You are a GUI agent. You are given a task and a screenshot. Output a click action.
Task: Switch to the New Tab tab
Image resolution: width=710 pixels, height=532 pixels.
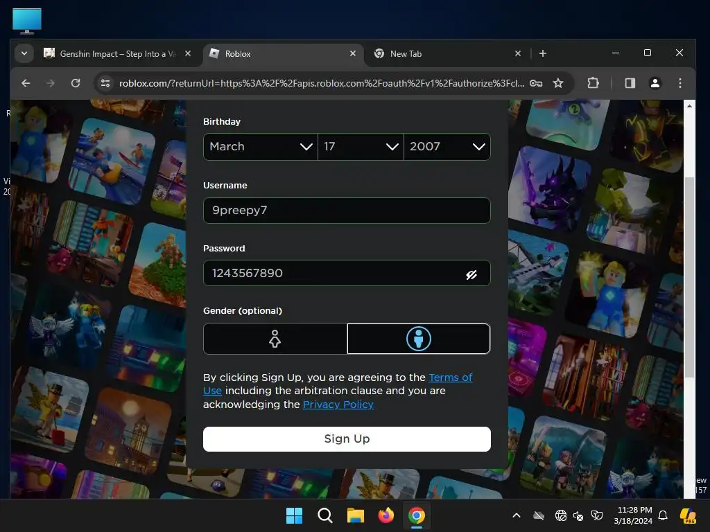click(x=449, y=54)
